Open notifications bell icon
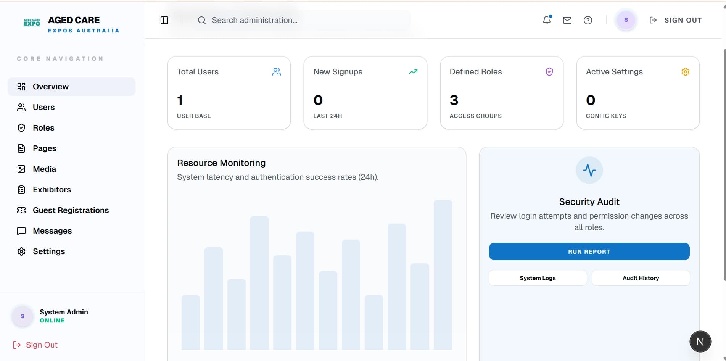 click(547, 20)
